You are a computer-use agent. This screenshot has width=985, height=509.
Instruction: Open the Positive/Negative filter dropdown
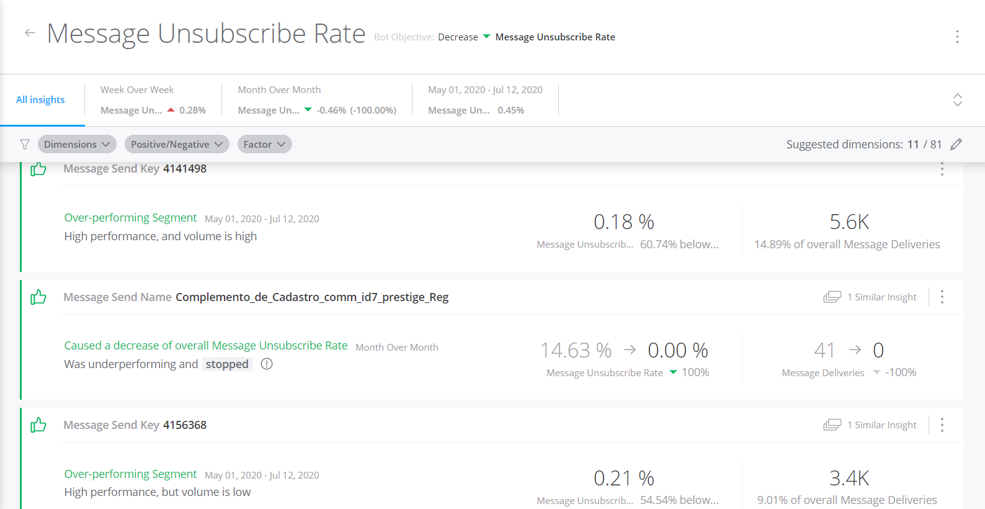point(177,144)
